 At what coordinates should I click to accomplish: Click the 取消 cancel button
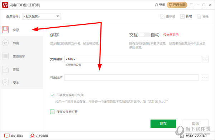[x=196, y=123]
